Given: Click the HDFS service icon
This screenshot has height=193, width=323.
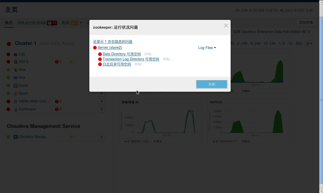Looking at the screenshot, I should point(16,62).
